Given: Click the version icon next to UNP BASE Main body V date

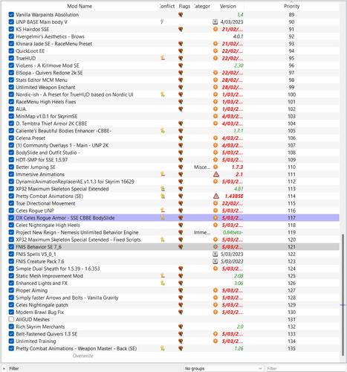Looking at the screenshot, I should pos(215,22).
